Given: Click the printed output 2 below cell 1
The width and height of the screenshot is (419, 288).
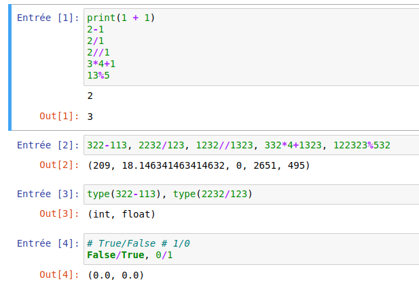Looking at the screenshot, I should click(x=90, y=96).
